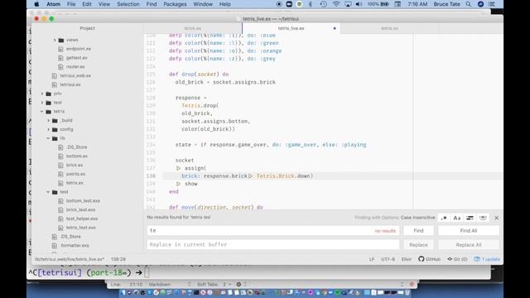The width and height of the screenshot is (530, 298).
Task: Expand the priv folder
Action: tap(42, 94)
